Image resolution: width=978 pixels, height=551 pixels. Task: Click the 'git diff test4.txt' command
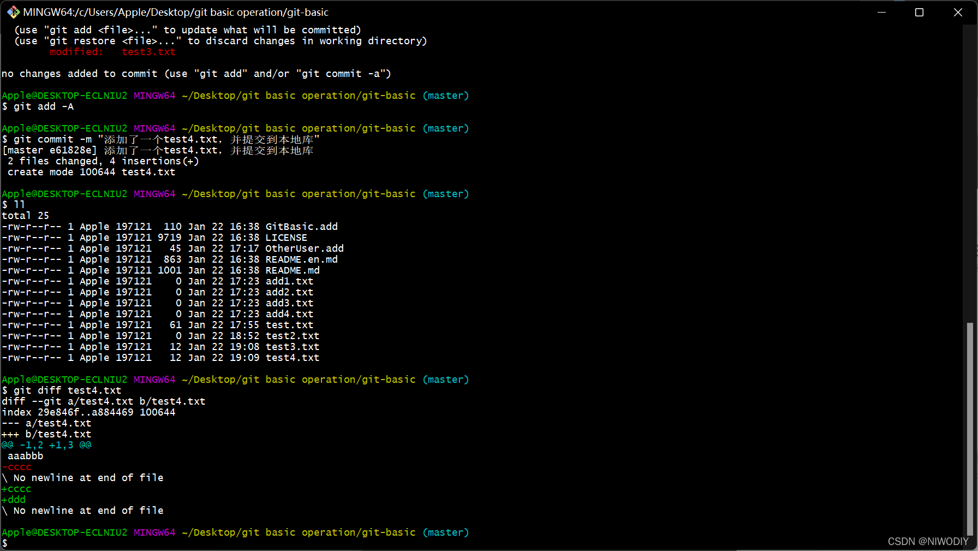click(62, 390)
